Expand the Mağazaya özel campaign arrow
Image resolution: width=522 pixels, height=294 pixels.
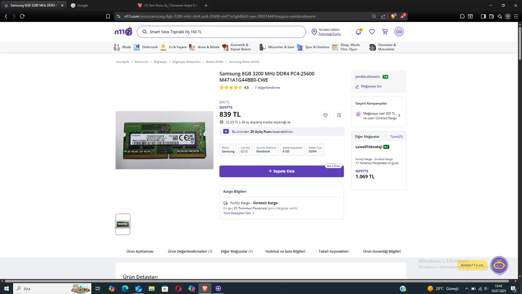(x=399, y=116)
